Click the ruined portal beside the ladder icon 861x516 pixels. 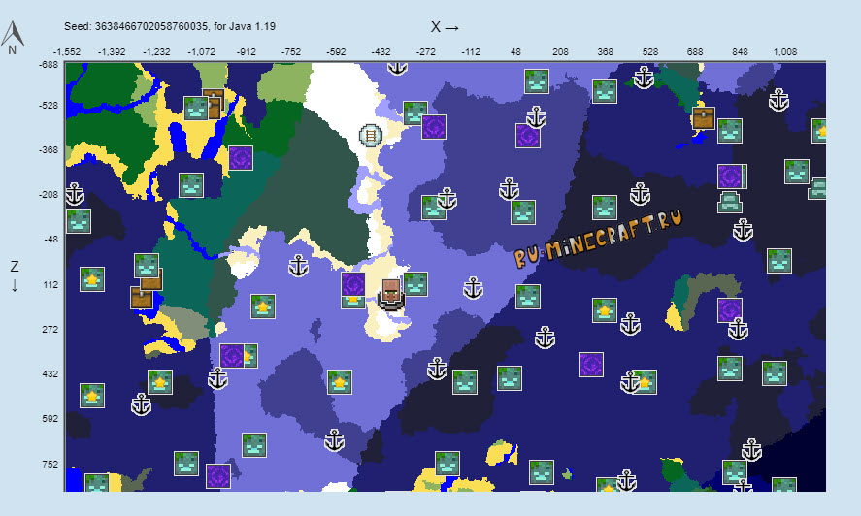(434, 127)
